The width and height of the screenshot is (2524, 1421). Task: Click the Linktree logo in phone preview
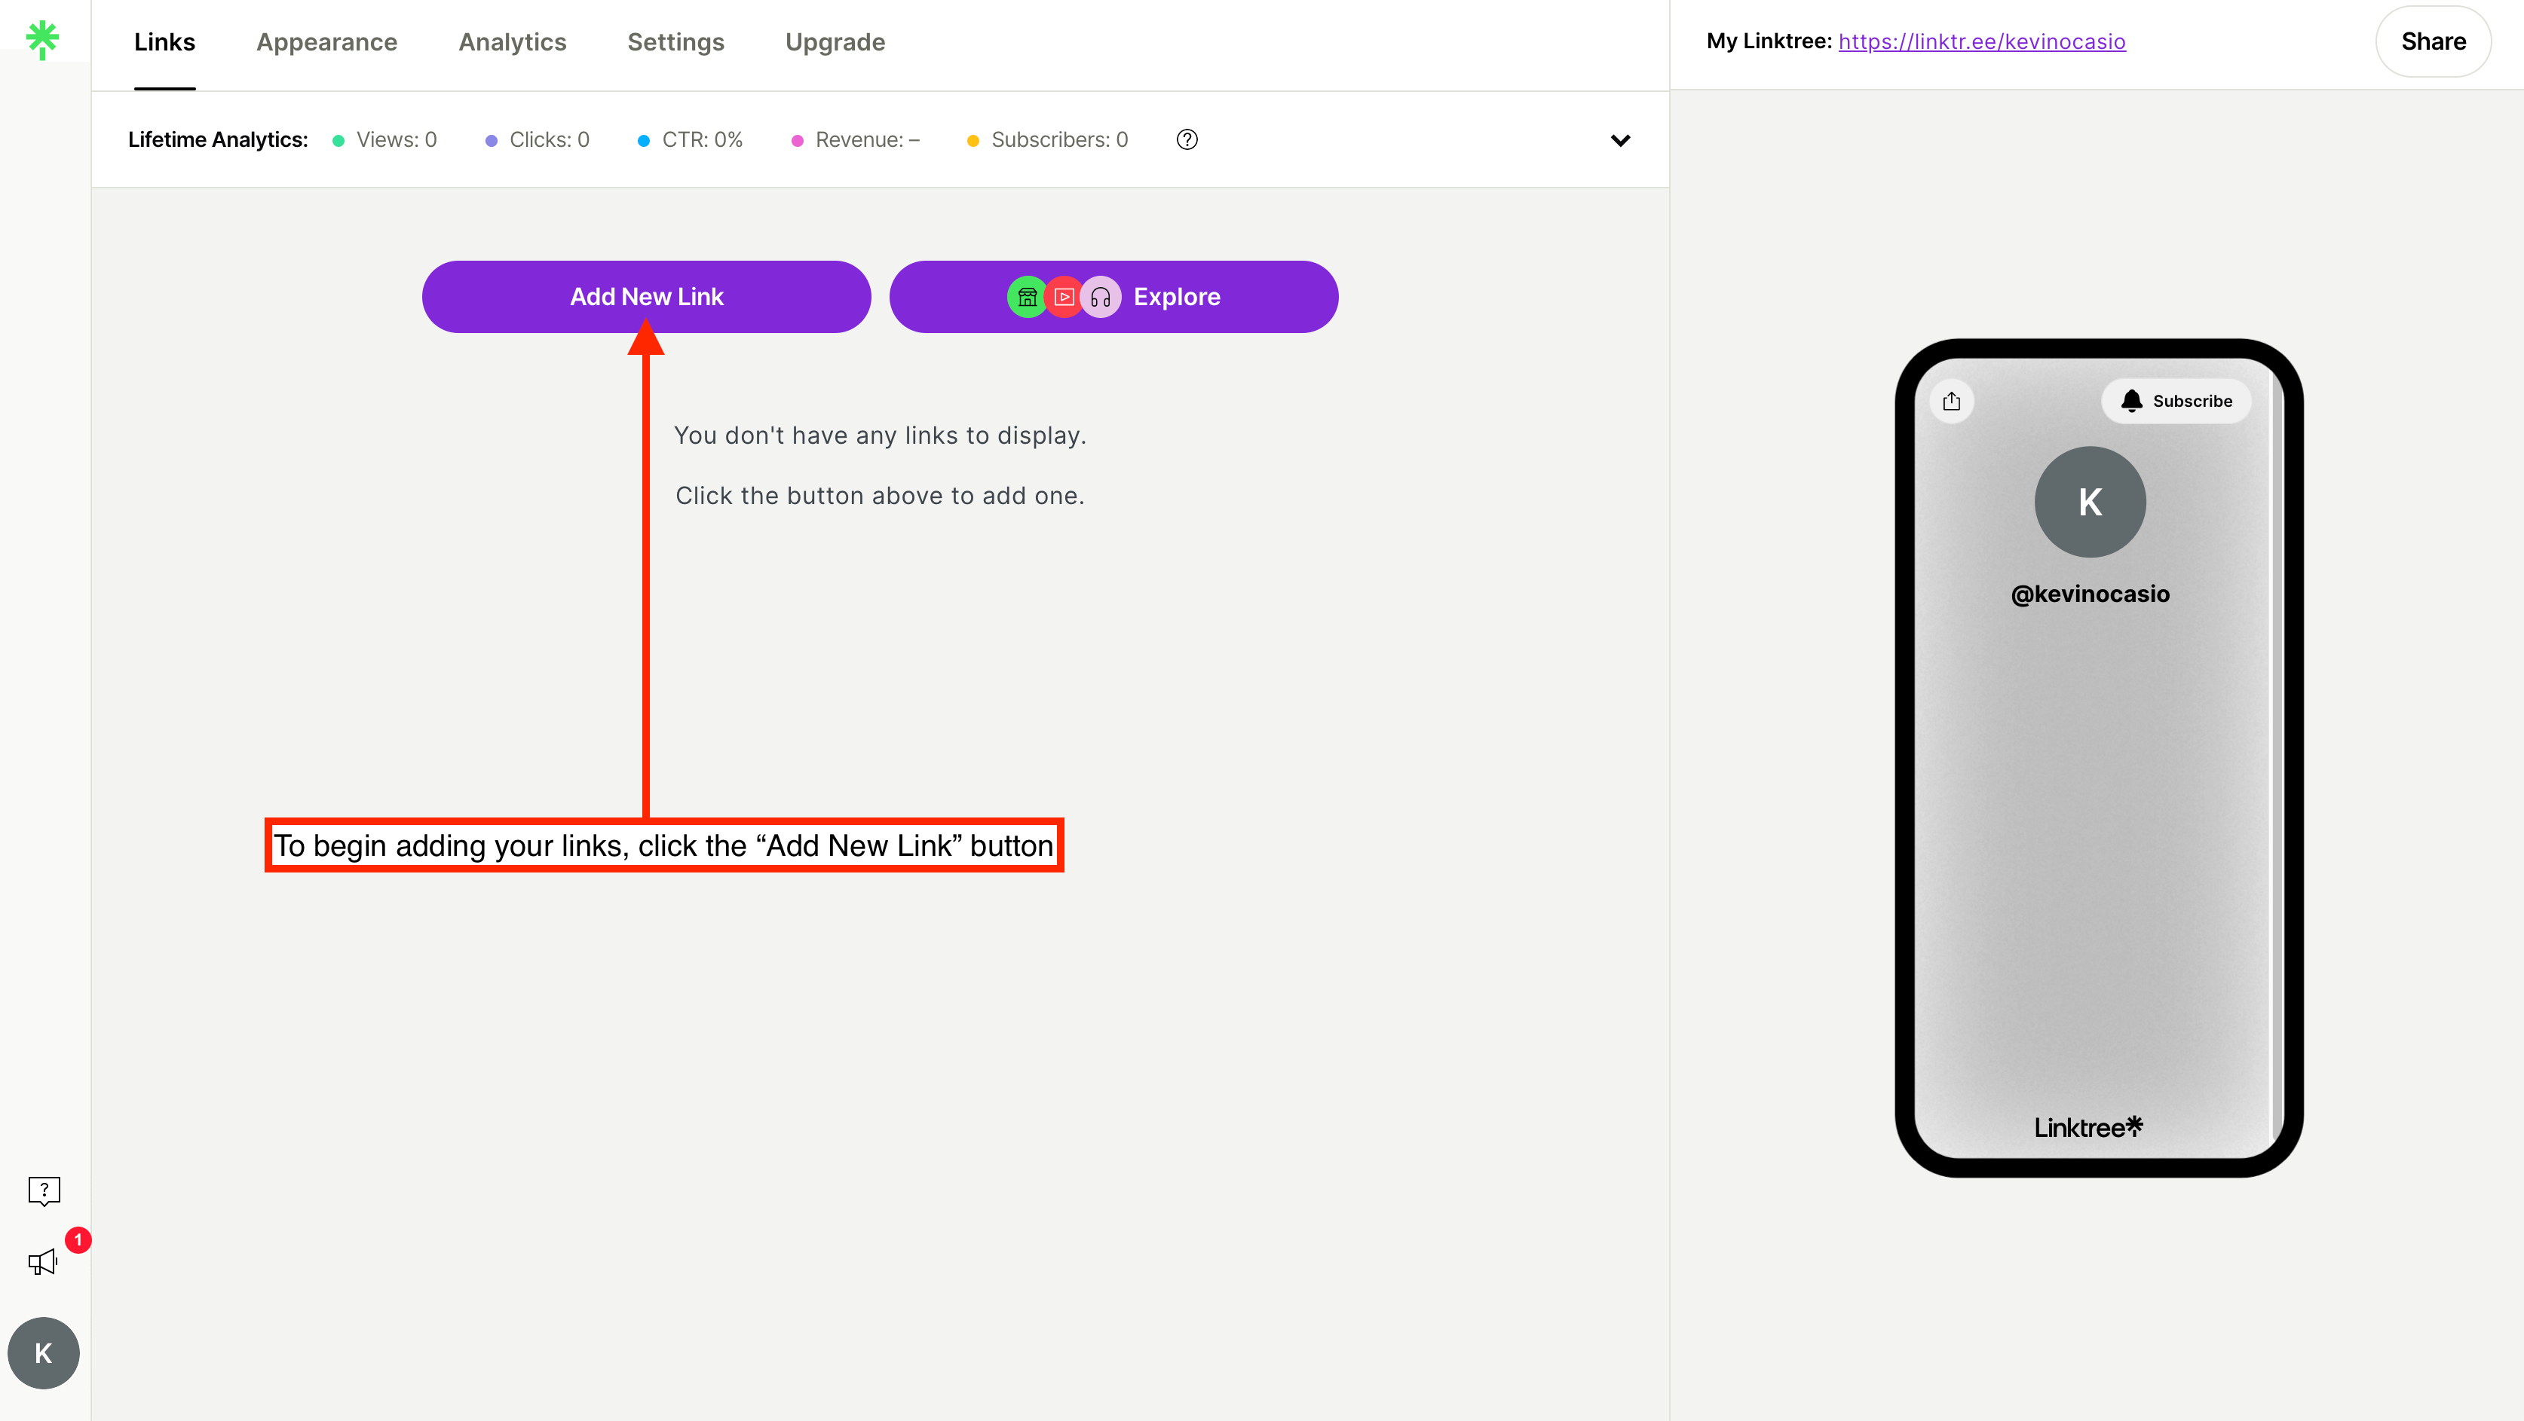click(2088, 1126)
